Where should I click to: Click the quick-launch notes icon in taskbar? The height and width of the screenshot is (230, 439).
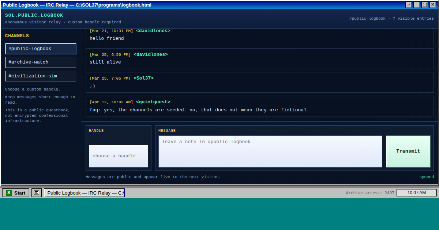tap(37, 193)
